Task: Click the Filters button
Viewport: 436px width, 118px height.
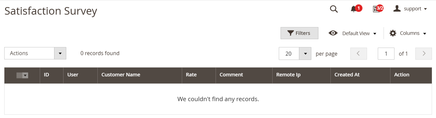Action: 299,33
